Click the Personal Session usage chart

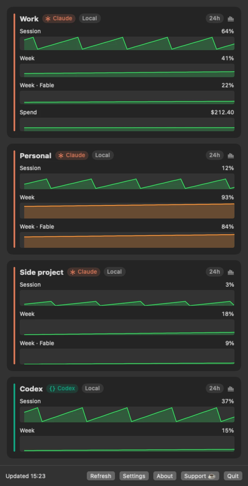(127, 181)
